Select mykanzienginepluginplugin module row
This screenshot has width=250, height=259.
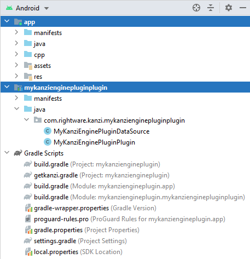pyautogui.click(x=125, y=87)
